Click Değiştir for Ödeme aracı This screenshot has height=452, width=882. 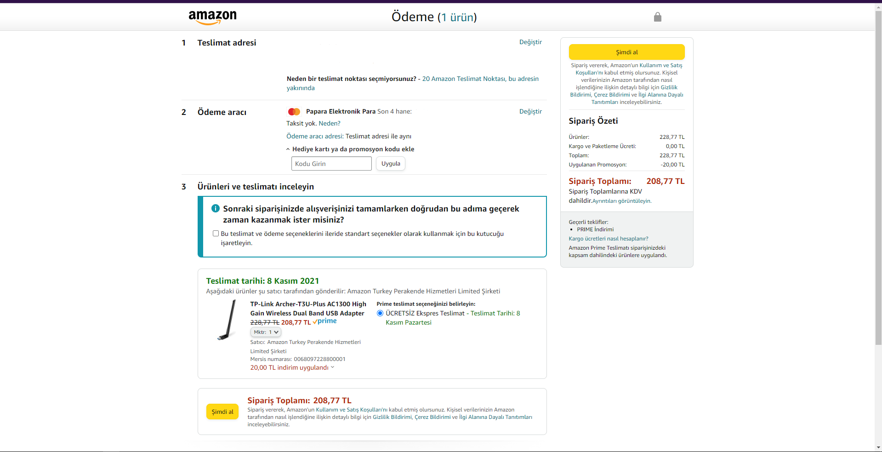pyautogui.click(x=530, y=112)
